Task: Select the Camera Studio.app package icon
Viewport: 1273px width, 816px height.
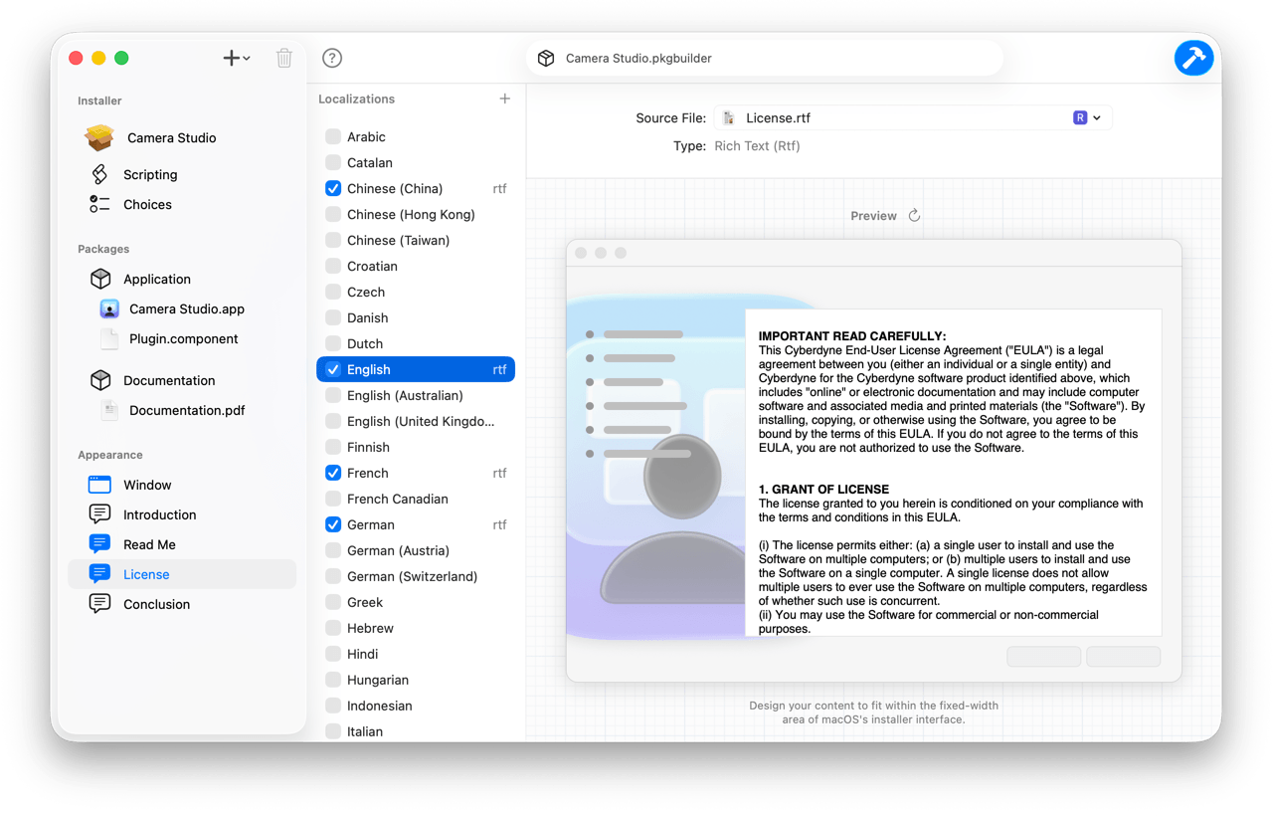Action: point(107,308)
